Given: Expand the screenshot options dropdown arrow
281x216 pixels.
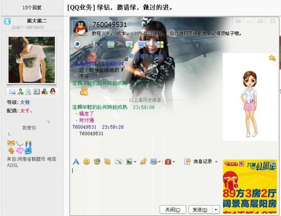Looking at the screenshot, I should 159,162.
